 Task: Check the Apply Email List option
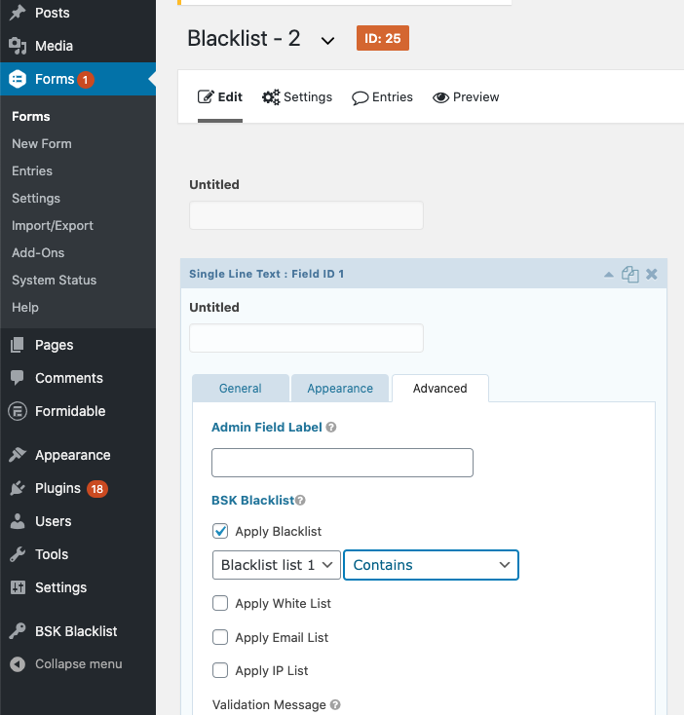[x=220, y=637]
